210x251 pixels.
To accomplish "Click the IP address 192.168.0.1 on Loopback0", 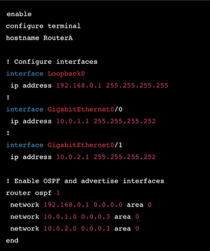I will (79, 85).
